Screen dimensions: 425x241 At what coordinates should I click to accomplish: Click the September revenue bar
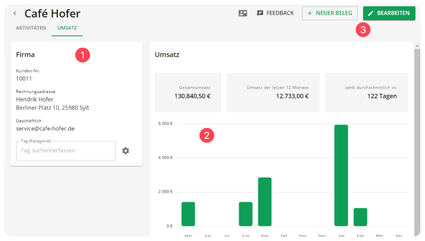tap(265, 201)
